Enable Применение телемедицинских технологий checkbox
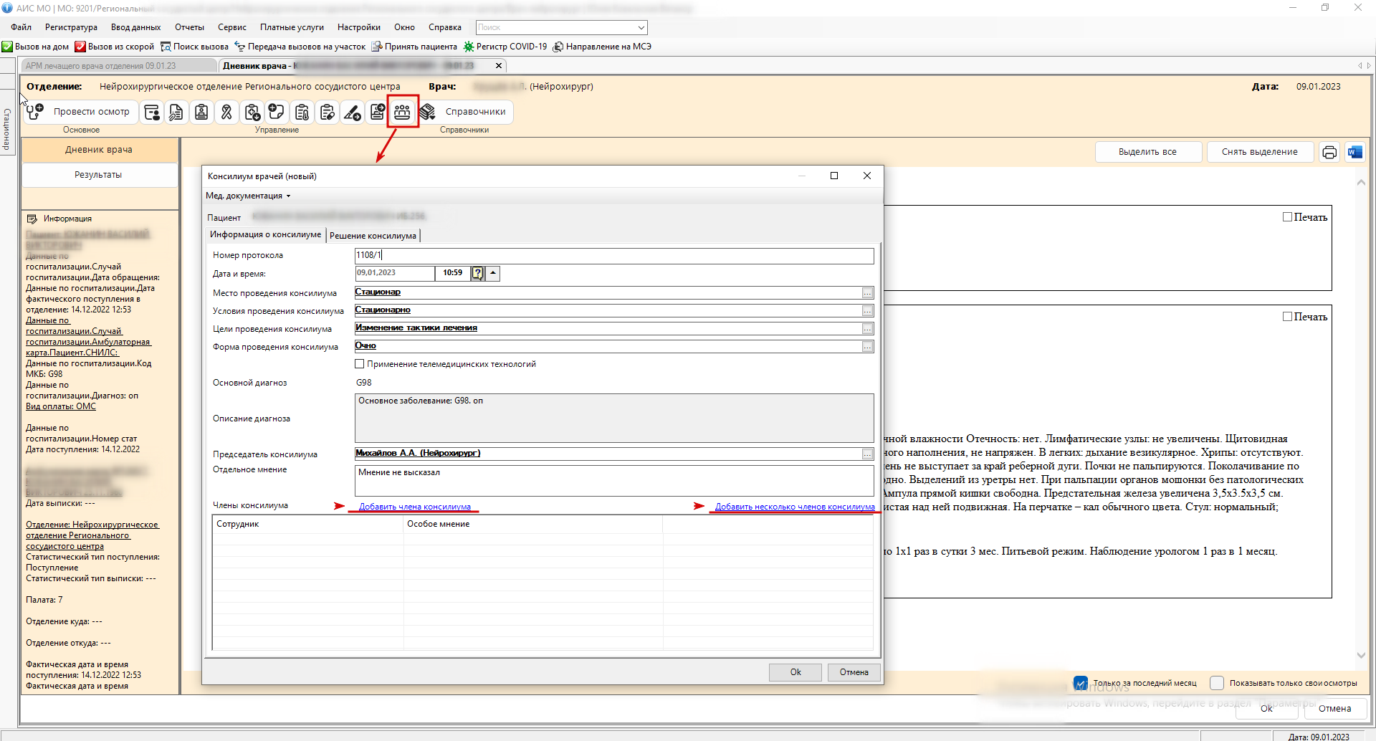 click(x=360, y=364)
